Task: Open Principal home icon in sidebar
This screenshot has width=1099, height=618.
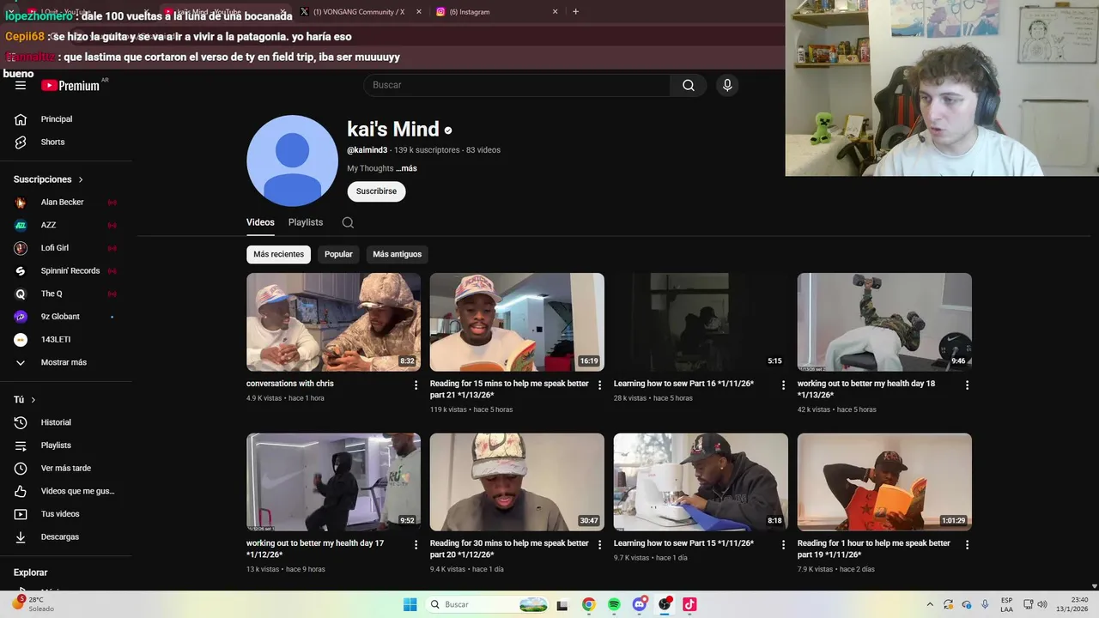Action: click(21, 119)
